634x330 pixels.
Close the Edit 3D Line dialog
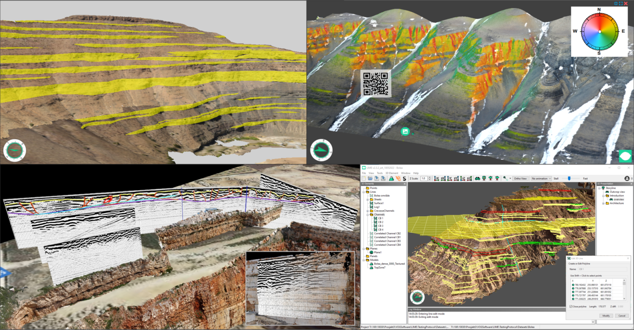point(628,258)
